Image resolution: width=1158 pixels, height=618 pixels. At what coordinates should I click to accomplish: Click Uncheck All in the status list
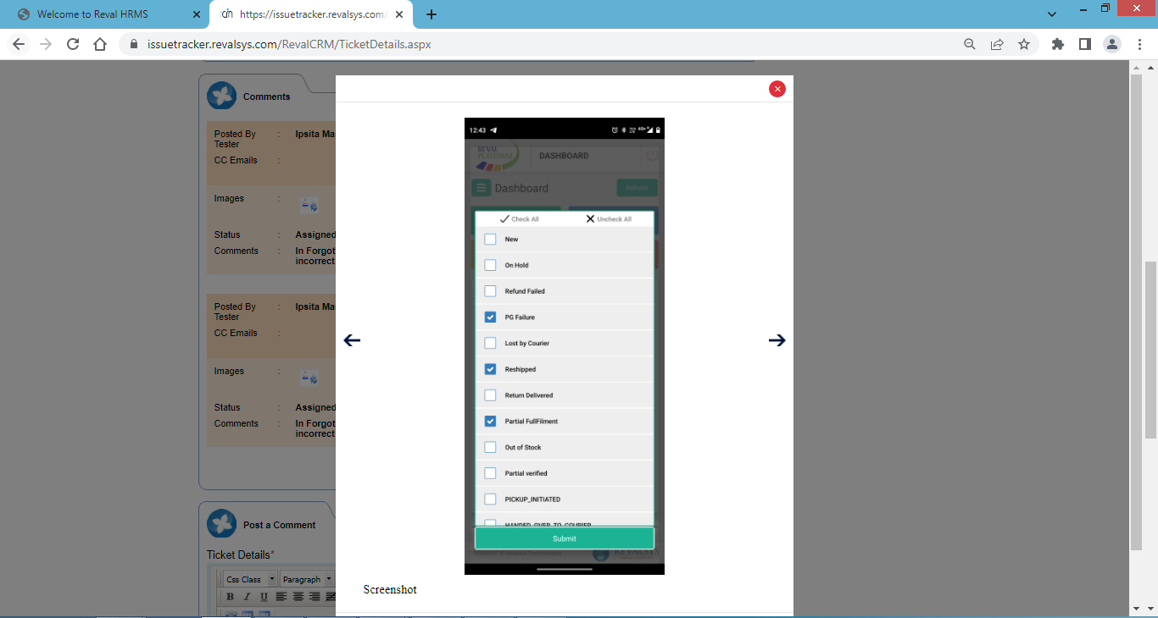609,219
